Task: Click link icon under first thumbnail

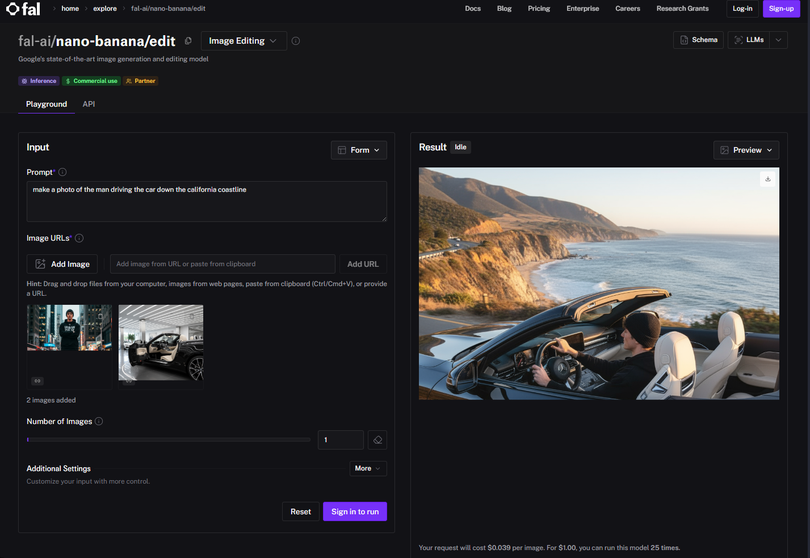Action: [37, 381]
